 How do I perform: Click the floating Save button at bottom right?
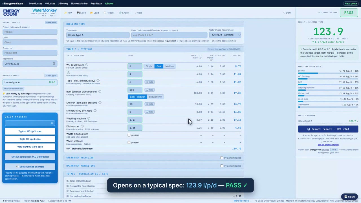click(x=349, y=197)
